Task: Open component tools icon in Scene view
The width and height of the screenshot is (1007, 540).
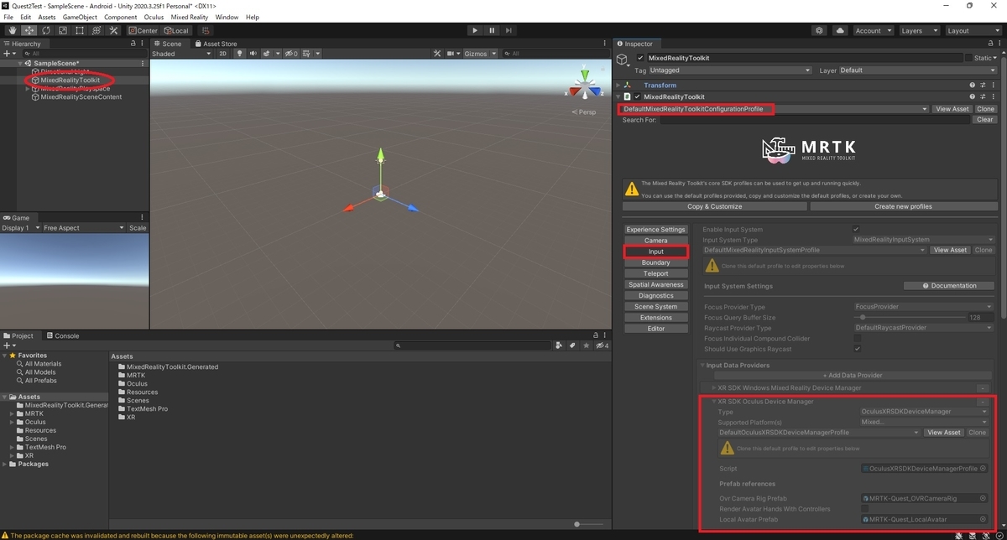Action: (x=437, y=54)
